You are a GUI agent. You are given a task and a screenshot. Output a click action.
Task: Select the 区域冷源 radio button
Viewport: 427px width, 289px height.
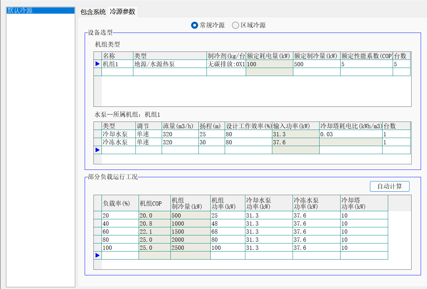click(236, 25)
